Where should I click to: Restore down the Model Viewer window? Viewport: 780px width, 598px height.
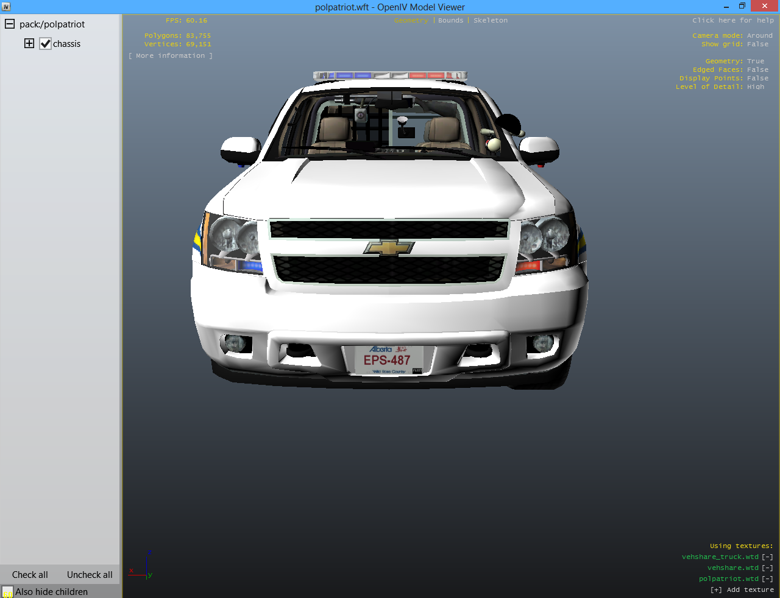tap(742, 7)
